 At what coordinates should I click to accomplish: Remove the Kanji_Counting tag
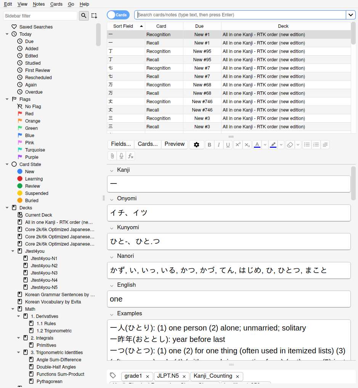238,376
